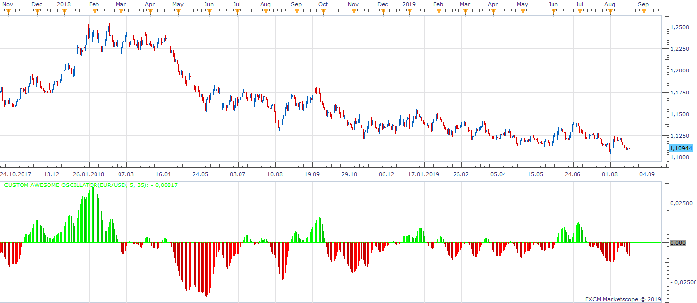Click the 2018 year marker on the top timeline
This screenshot has height=303, width=697.
click(64, 4)
